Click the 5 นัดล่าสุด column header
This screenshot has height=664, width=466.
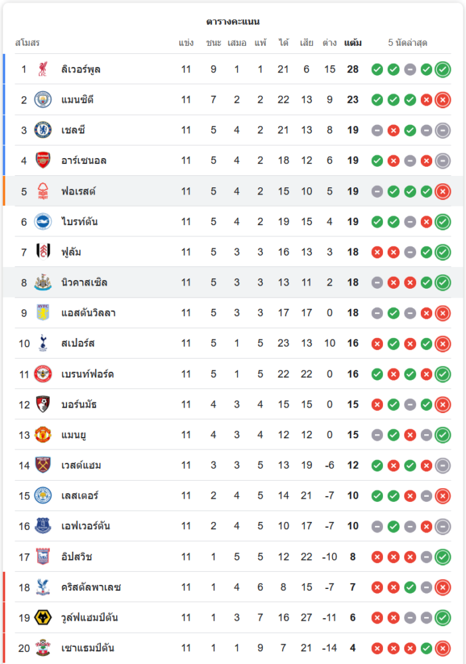pyautogui.click(x=408, y=43)
